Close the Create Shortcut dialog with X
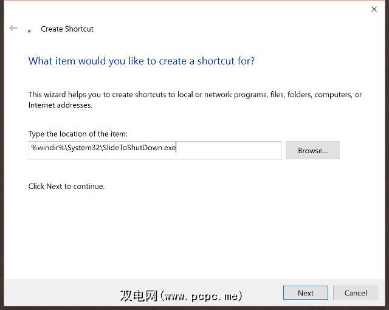The image size is (389, 310). click(374, 9)
